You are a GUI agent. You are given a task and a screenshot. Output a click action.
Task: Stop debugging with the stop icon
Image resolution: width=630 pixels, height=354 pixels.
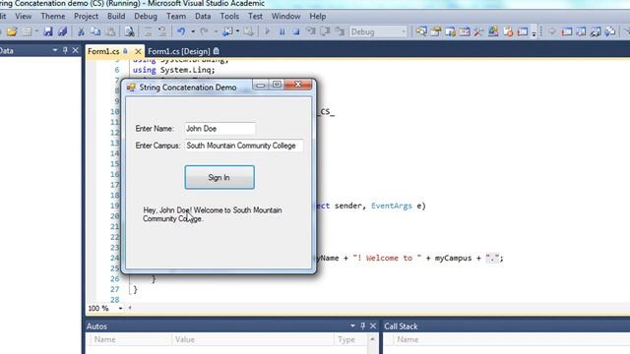[296, 31]
